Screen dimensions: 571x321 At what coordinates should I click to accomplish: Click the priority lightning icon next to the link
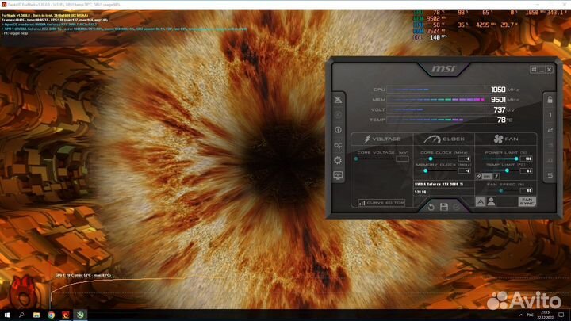coord(496,176)
